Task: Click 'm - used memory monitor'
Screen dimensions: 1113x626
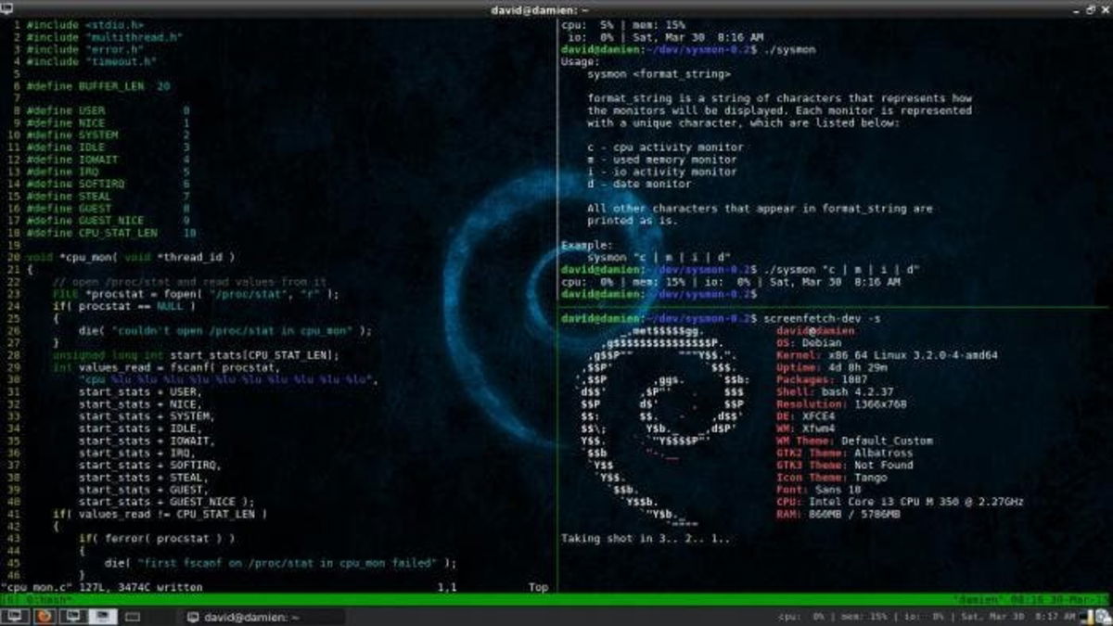Action: tap(662, 159)
